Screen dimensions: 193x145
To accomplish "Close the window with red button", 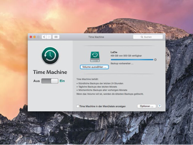I will click(x=31, y=37).
